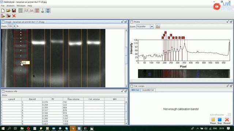The width and height of the screenshot is (234, 131).
Task: Click band marker 1 in the profile
Action: (163, 38)
